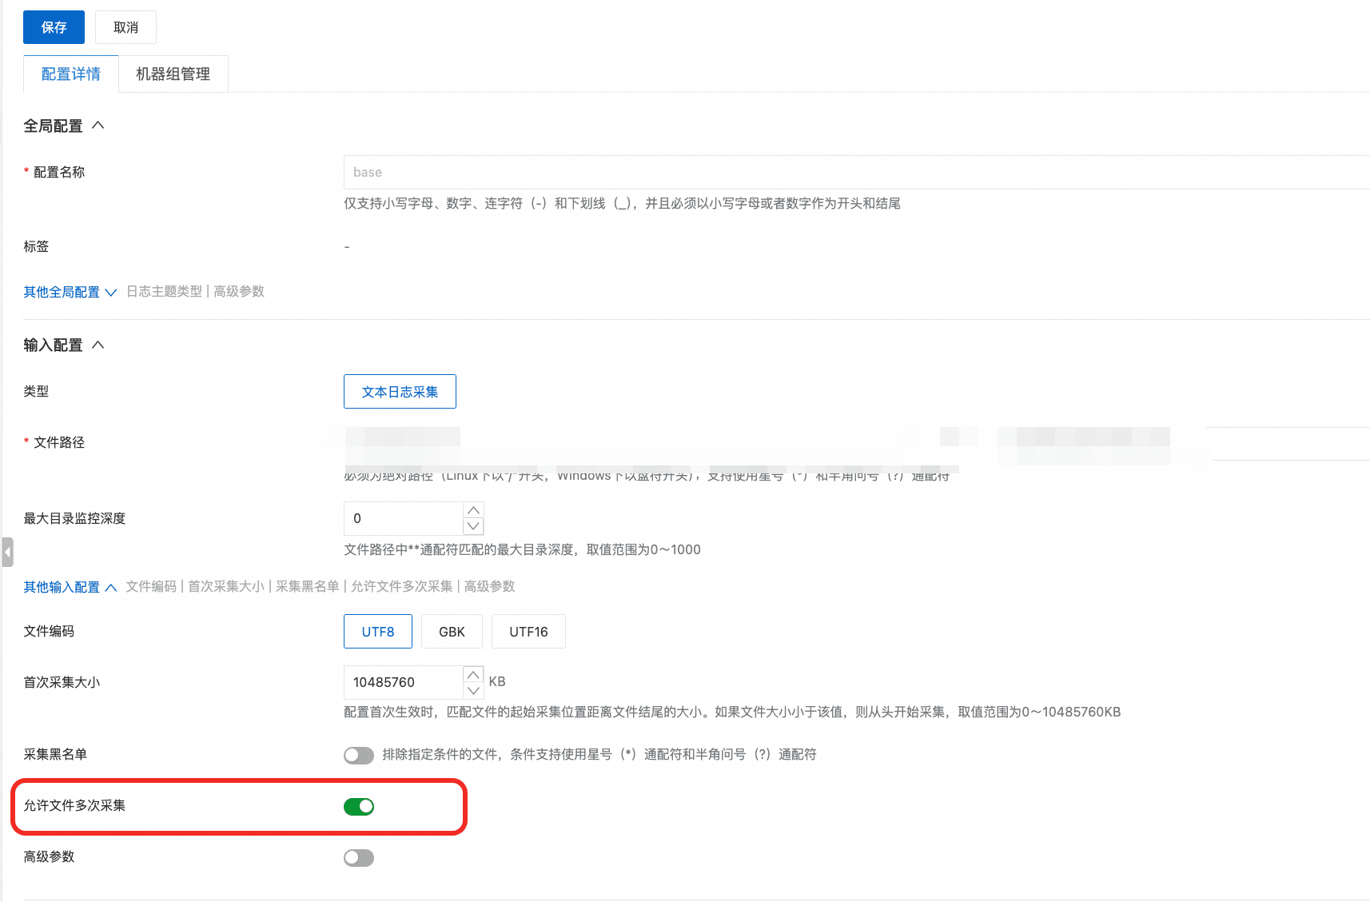Decrease 最大目录监控深度 with down arrow
Image resolution: width=1370 pixels, height=902 pixels.
coord(473,526)
